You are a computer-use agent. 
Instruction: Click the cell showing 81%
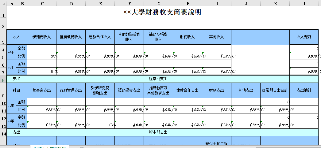(42, 72)
